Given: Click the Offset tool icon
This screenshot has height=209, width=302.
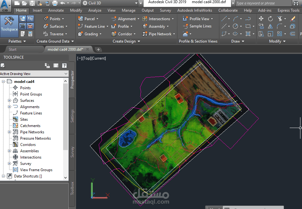Looking at the screenshot, I should point(293,34).
